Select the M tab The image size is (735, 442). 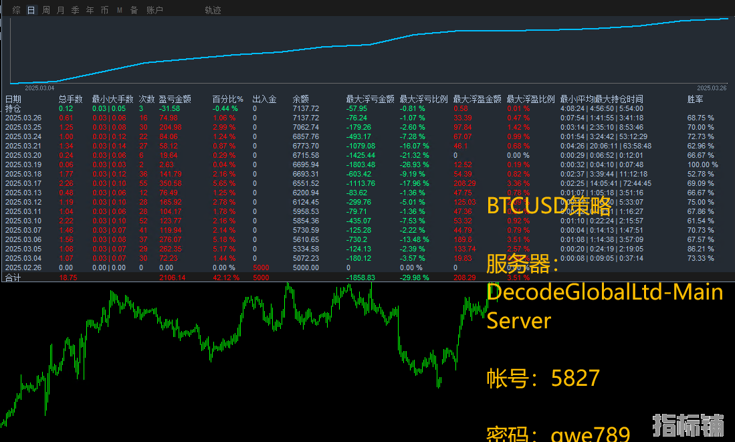pos(120,10)
